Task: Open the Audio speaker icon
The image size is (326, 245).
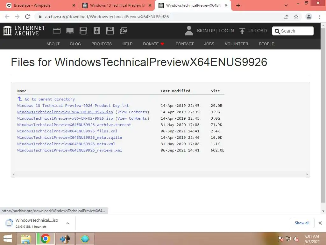Action: (97, 31)
